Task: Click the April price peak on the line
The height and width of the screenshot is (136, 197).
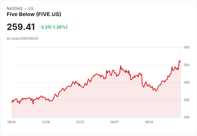Action: (x=121, y=66)
